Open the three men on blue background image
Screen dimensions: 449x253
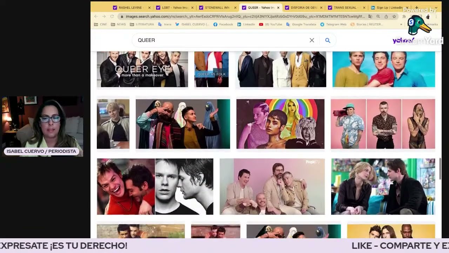tap(384, 69)
